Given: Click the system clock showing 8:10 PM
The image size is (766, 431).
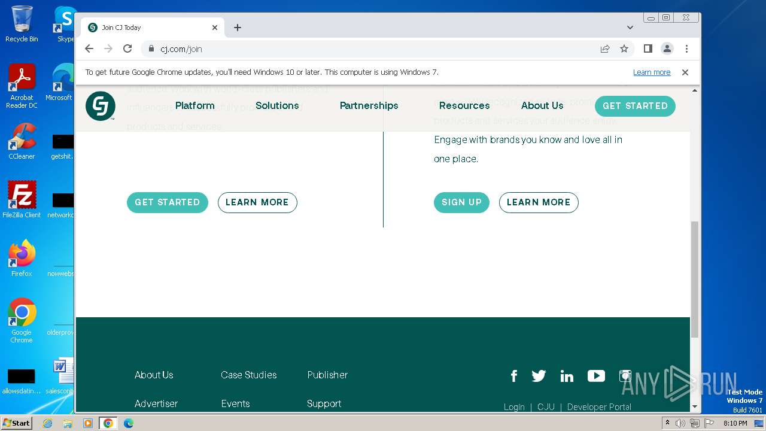Looking at the screenshot, I should 735,423.
